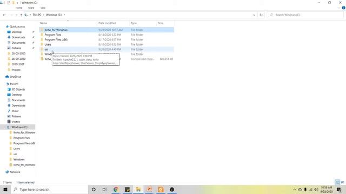Click the taskbar search box
Screen dimensions: 346x194
click(x=50, y=189)
